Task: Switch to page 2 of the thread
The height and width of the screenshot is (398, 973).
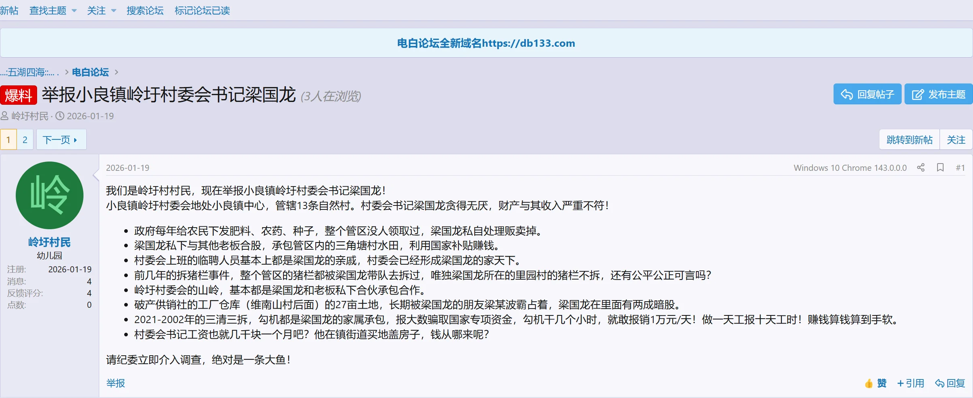Action: click(x=25, y=139)
